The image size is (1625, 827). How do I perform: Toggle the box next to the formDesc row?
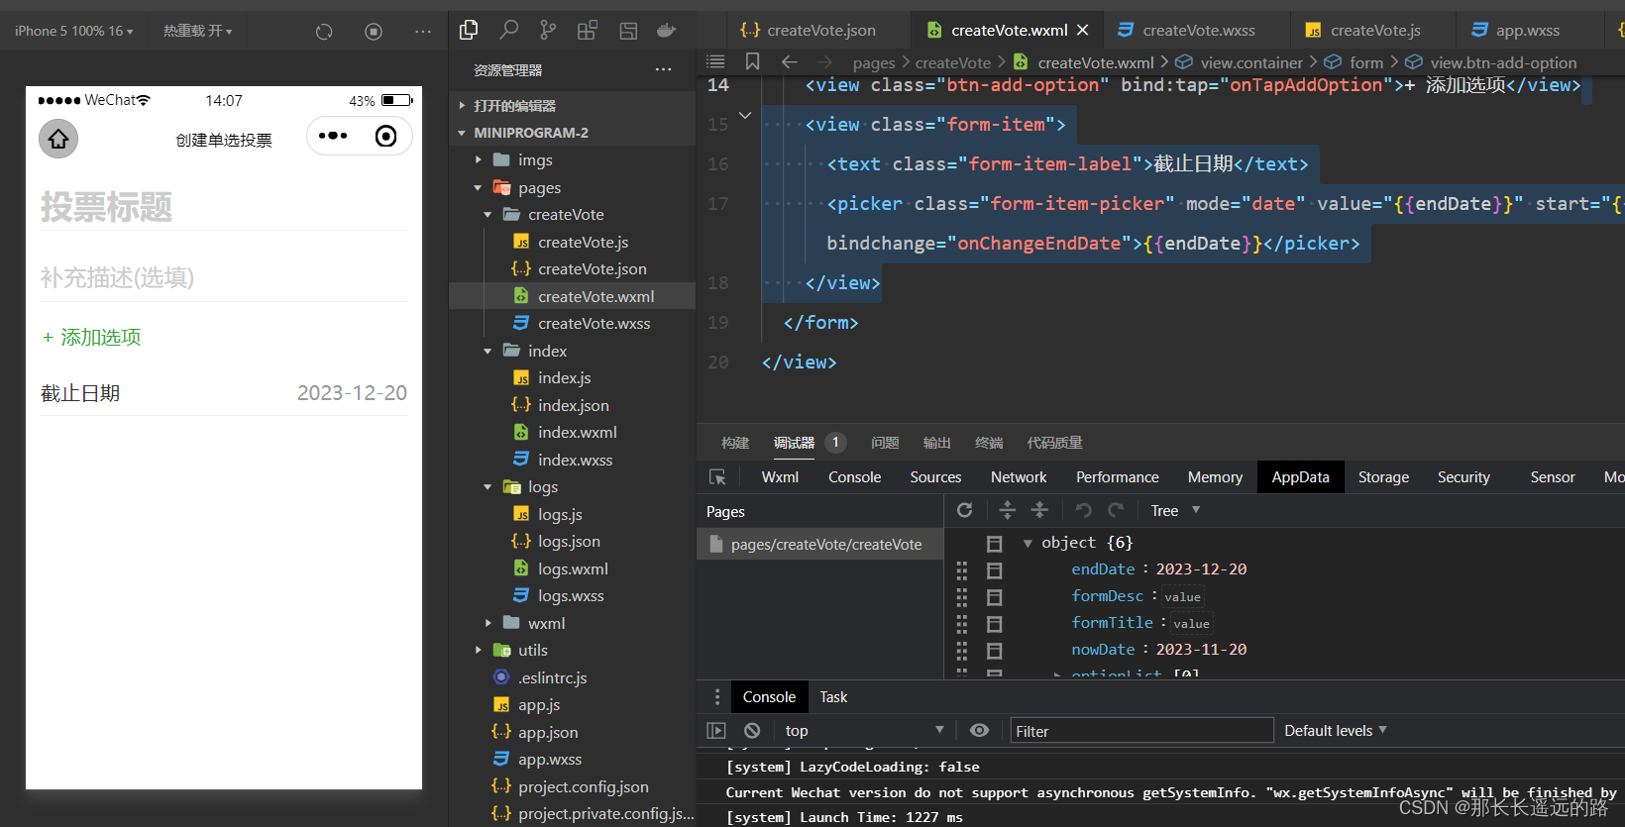point(995,597)
